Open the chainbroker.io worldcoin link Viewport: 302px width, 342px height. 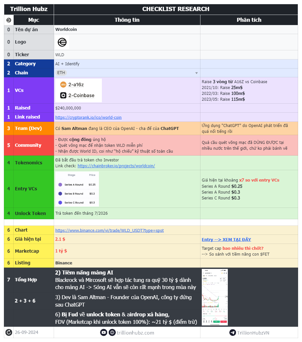pos(116,166)
